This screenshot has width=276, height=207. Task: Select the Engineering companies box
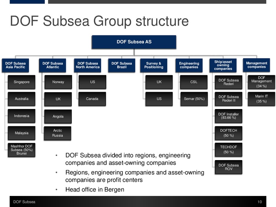point(189,65)
